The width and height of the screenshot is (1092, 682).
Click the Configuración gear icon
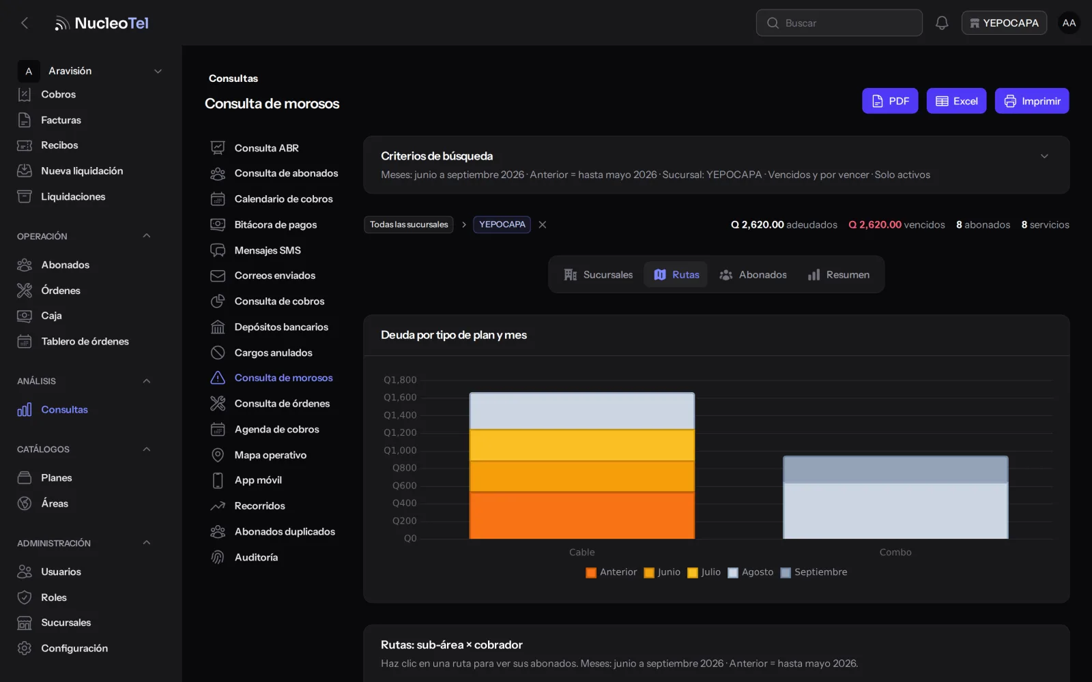click(x=25, y=649)
